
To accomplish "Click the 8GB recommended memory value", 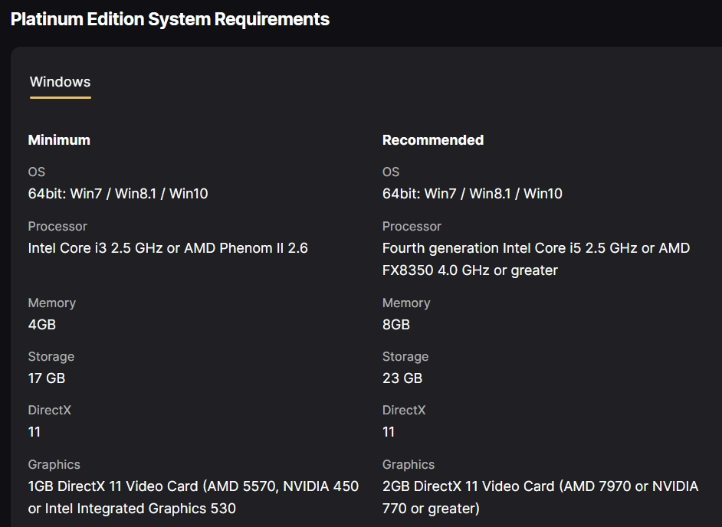I will (396, 325).
